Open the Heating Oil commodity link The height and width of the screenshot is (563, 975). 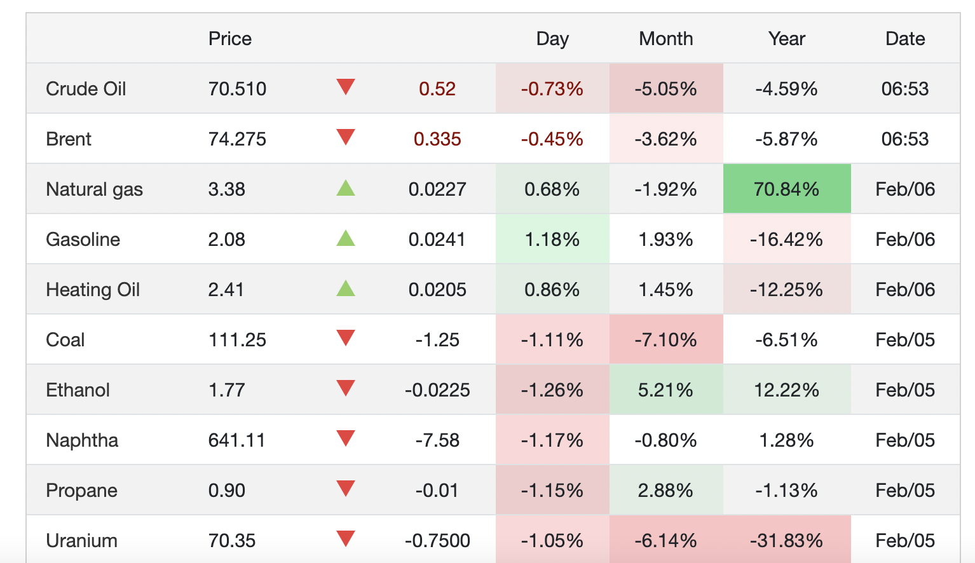[93, 289]
